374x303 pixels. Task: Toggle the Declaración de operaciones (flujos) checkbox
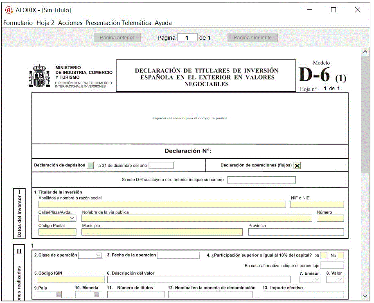pos(297,166)
